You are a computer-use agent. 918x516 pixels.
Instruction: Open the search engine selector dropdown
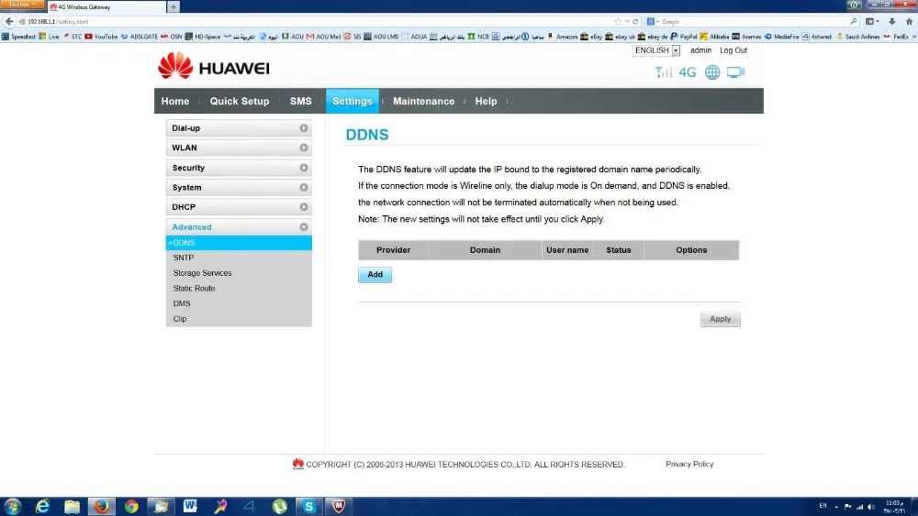[653, 22]
